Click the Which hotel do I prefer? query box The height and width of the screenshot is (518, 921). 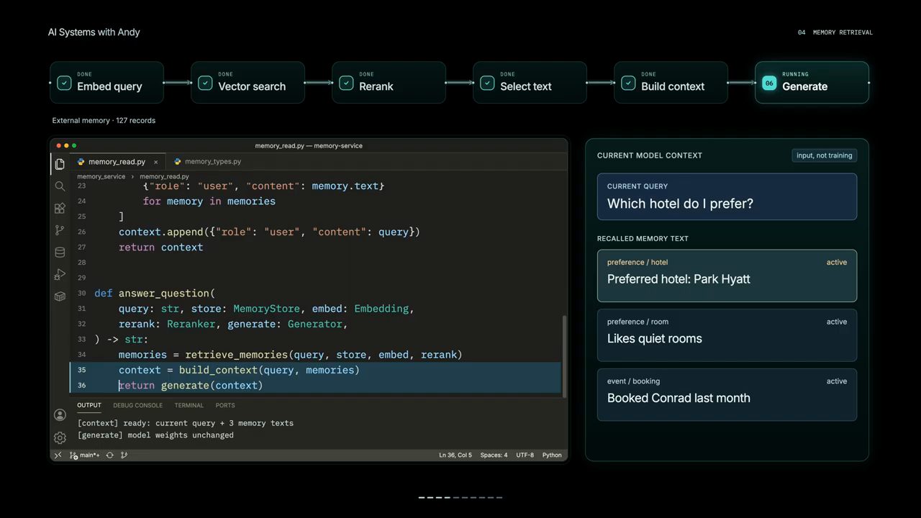pos(727,196)
